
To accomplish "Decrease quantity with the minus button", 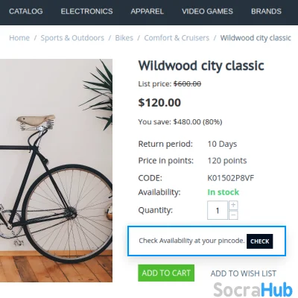I will coord(233,215).
